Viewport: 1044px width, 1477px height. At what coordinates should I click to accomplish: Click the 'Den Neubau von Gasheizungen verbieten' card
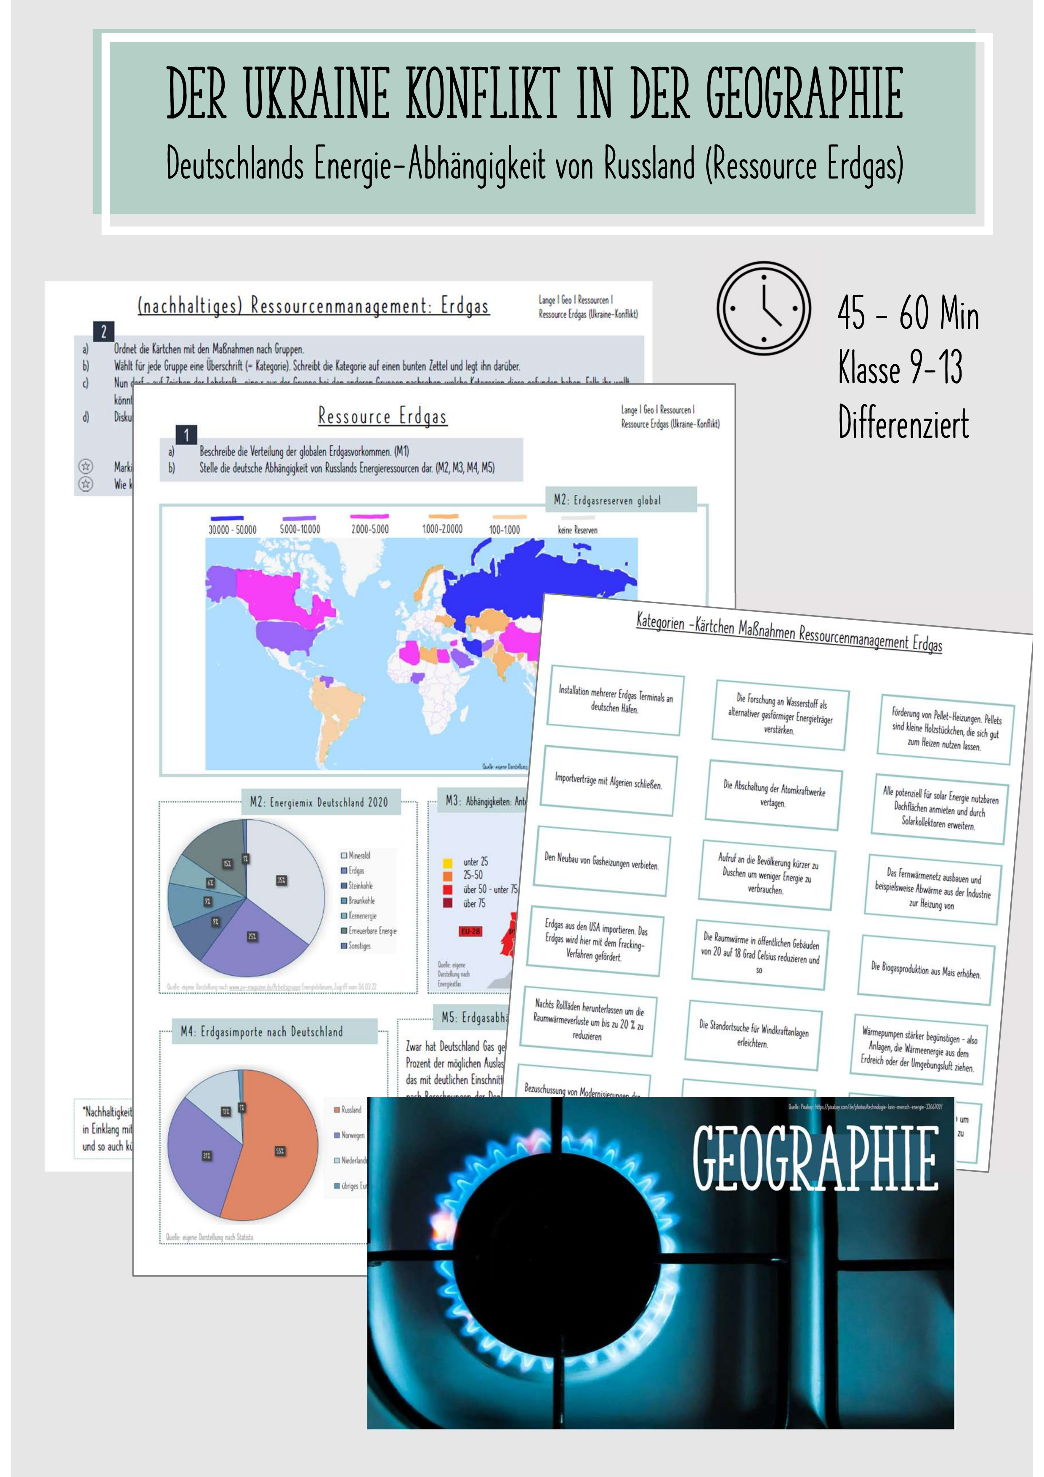[x=601, y=861]
